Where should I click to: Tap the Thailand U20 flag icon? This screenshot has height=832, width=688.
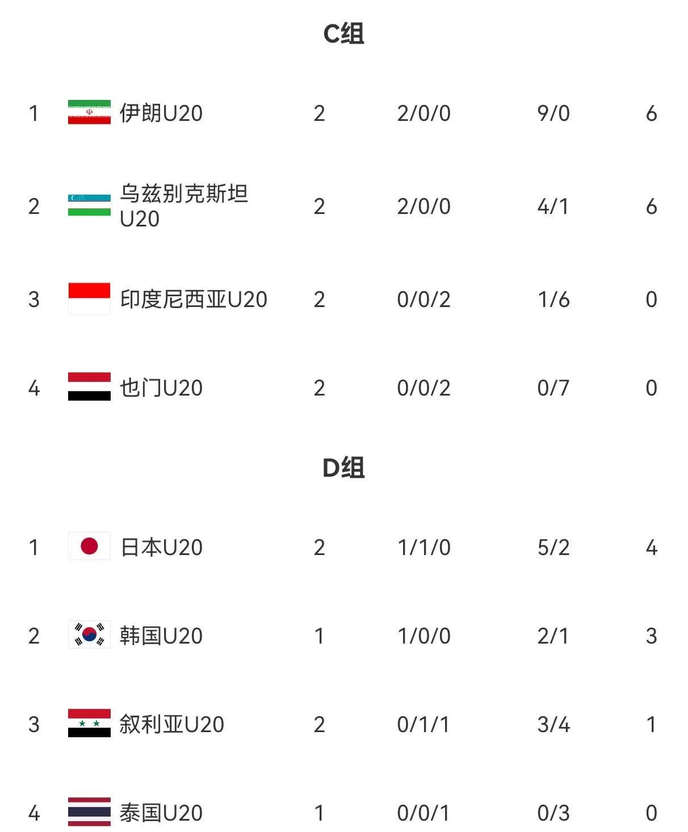click(x=89, y=812)
